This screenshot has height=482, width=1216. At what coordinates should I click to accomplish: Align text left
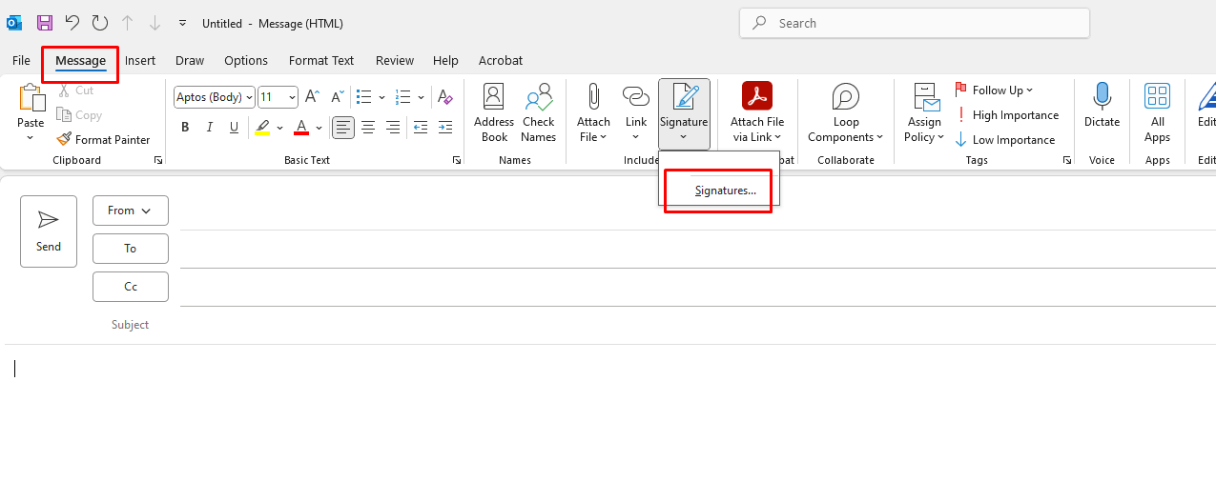click(x=343, y=127)
